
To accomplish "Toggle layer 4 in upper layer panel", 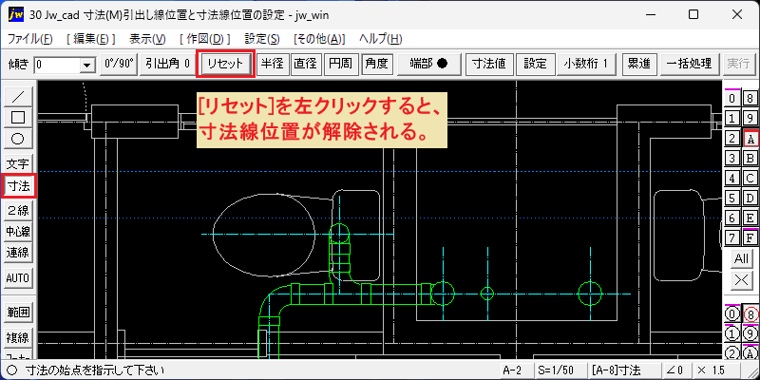I will coord(731,178).
